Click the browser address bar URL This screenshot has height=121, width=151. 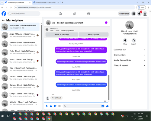pyautogui.click(x=35, y=8)
